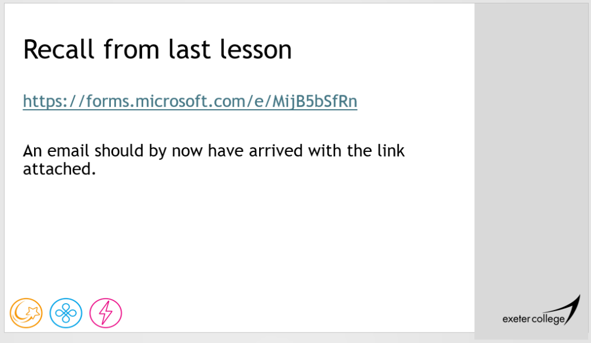
Task: Click the word 'Recall' in the heading
Action: tap(58, 50)
